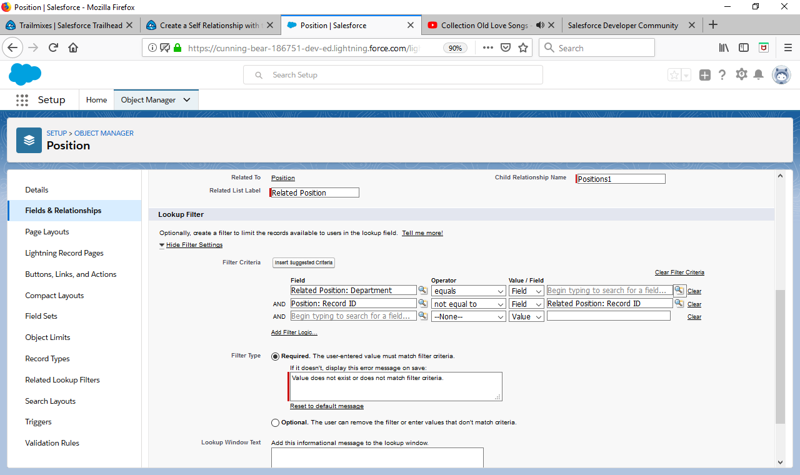
Task: Clear the Related Position: Department filter row
Action: click(x=694, y=291)
